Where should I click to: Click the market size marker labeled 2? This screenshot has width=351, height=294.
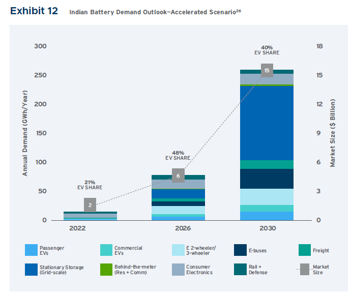[x=90, y=205]
